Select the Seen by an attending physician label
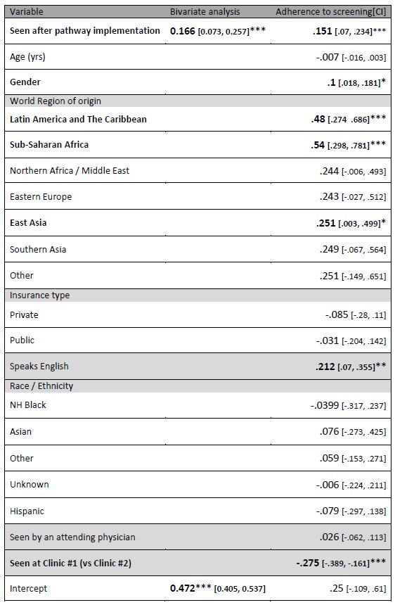 (72, 537)
